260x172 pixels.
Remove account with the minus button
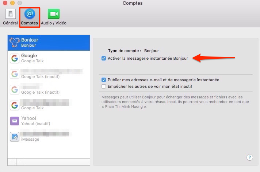pos(21,162)
